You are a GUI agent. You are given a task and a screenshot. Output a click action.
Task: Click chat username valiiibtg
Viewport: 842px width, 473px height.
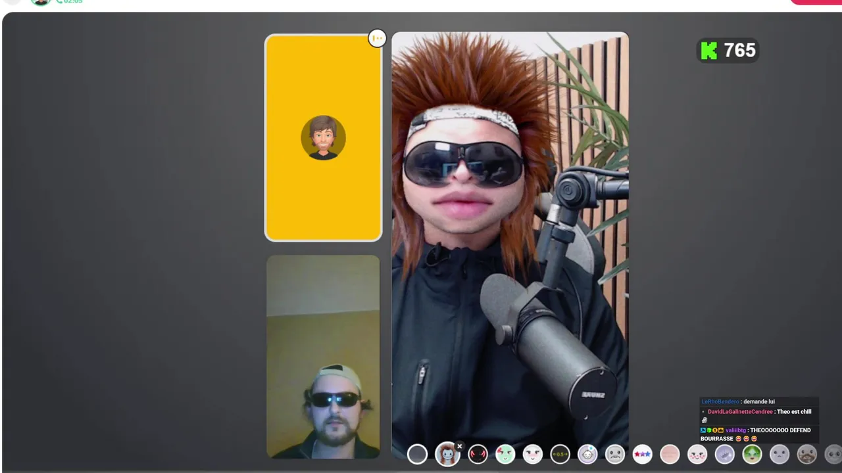(x=736, y=430)
